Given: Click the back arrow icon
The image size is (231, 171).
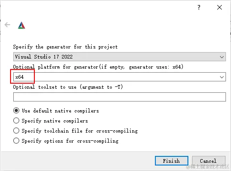Looking at the screenshot, I should [7, 25].
